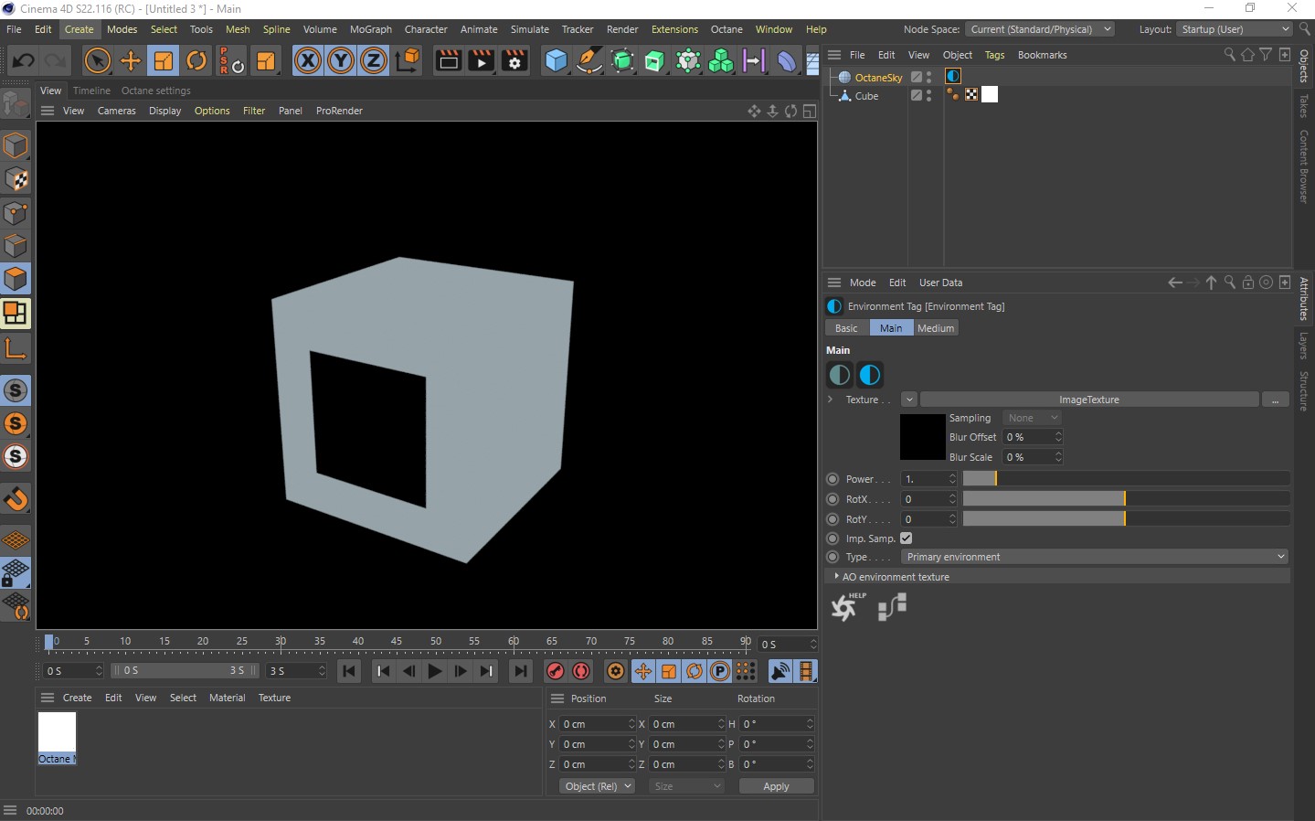
Task: Toggle the Y axis lock
Action: [x=341, y=61]
